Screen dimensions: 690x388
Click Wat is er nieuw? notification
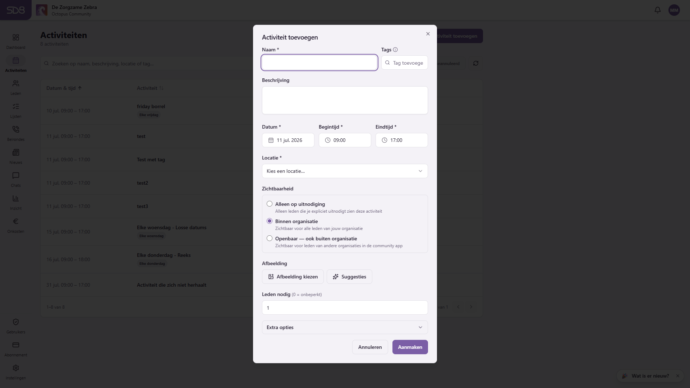pos(650,376)
